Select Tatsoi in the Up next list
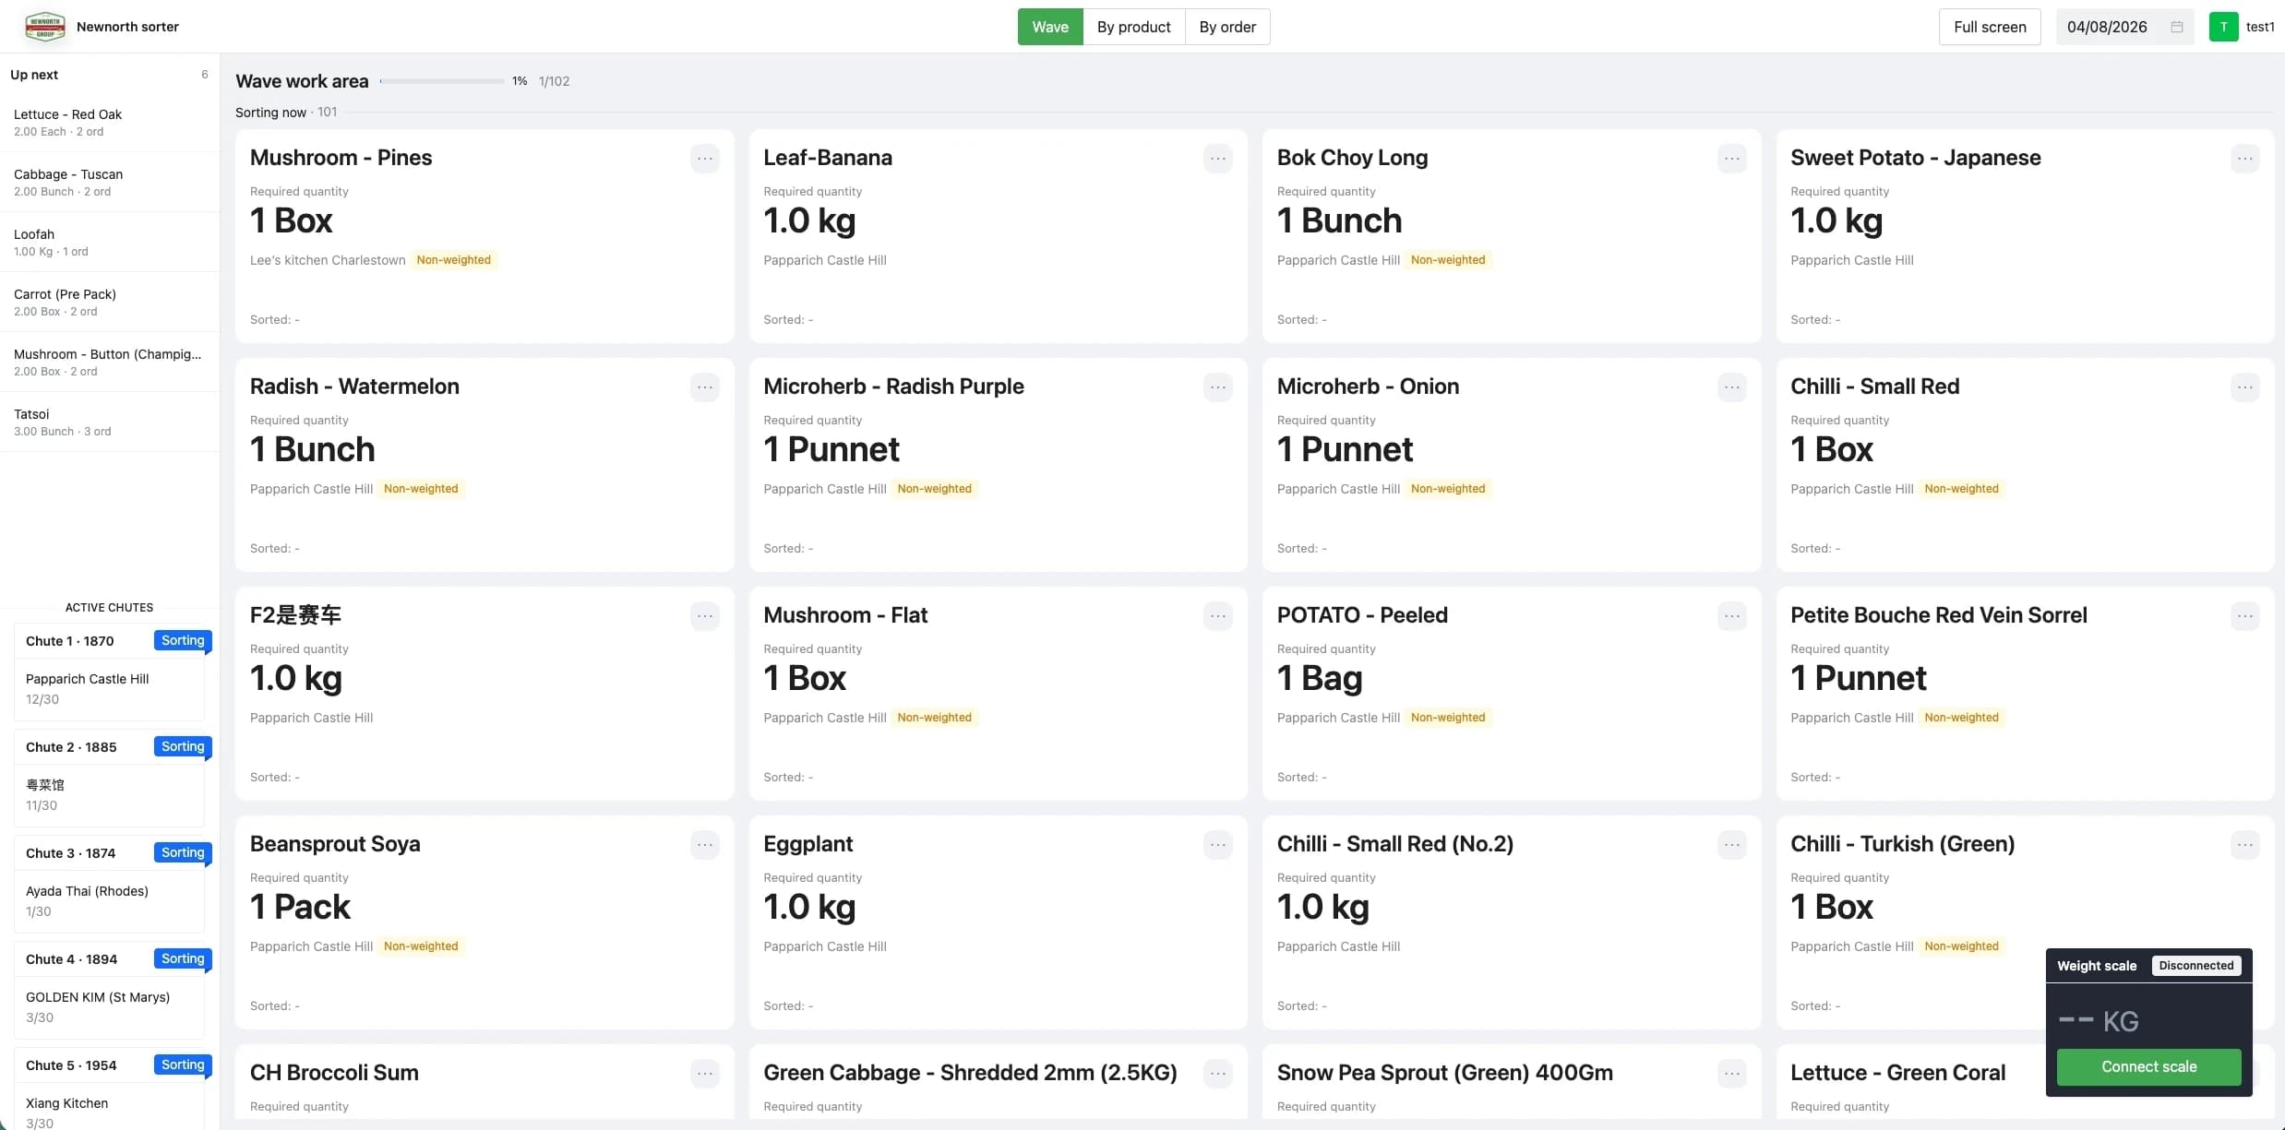The width and height of the screenshot is (2285, 1130). pos(110,422)
